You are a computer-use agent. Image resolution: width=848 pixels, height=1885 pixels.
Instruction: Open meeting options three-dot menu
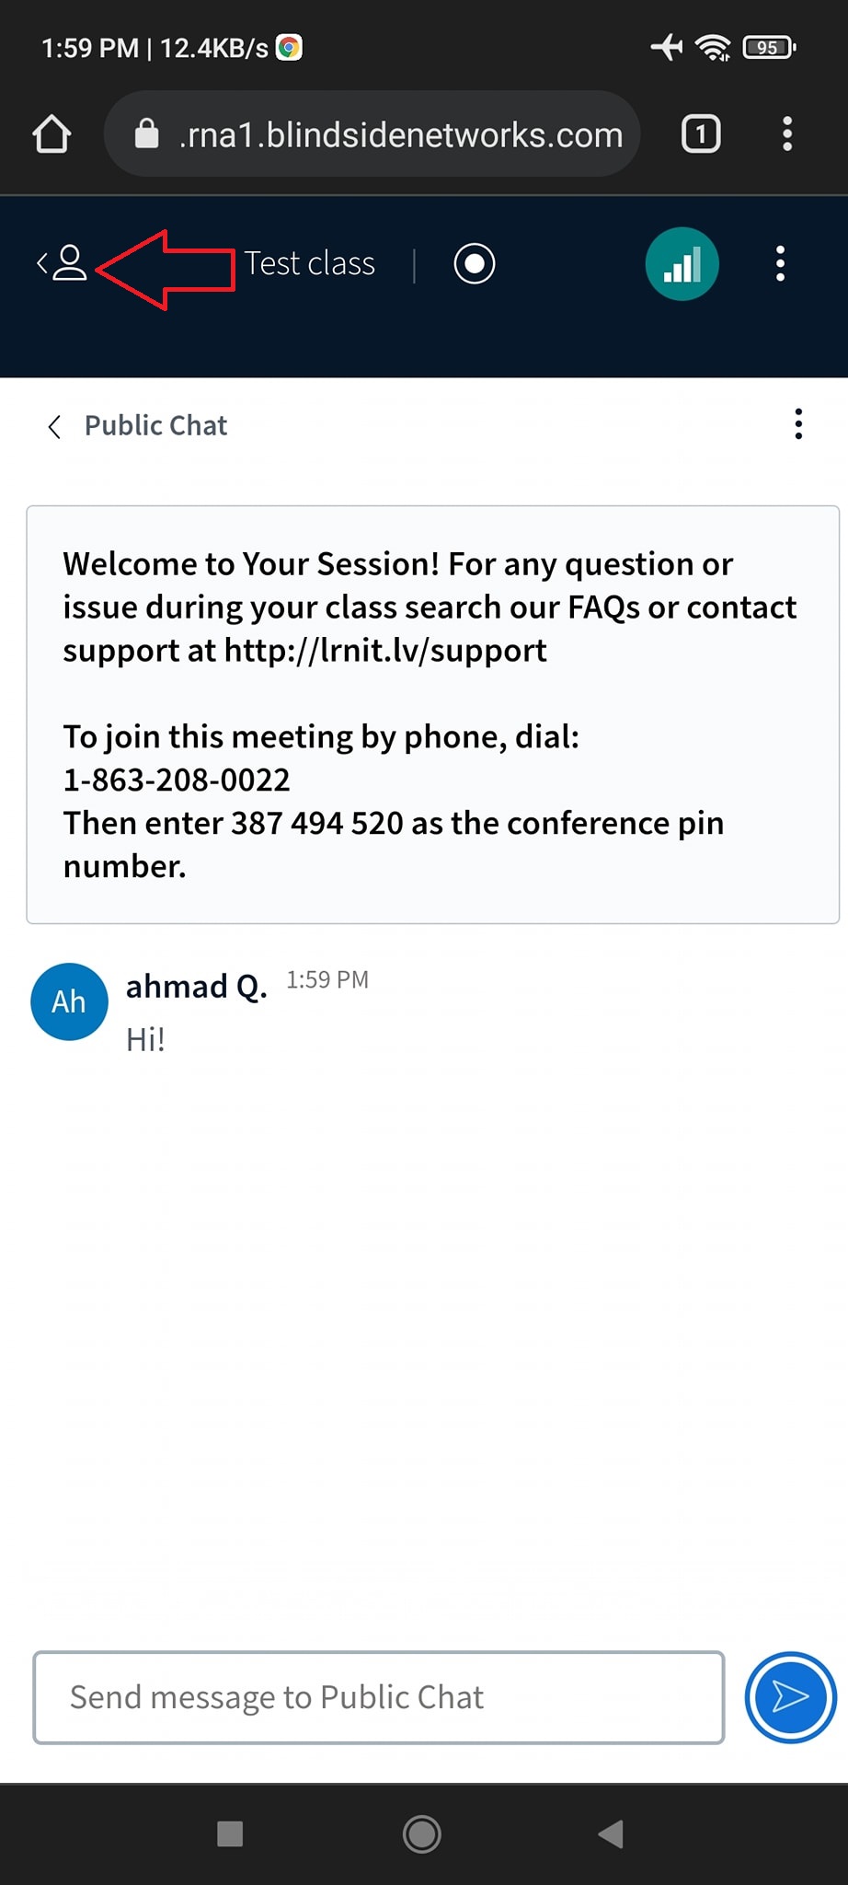tap(780, 264)
